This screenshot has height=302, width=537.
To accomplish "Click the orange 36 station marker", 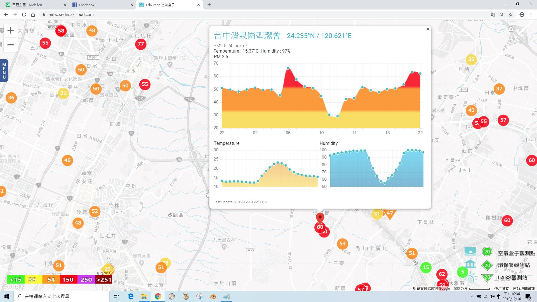I will coord(11,98).
